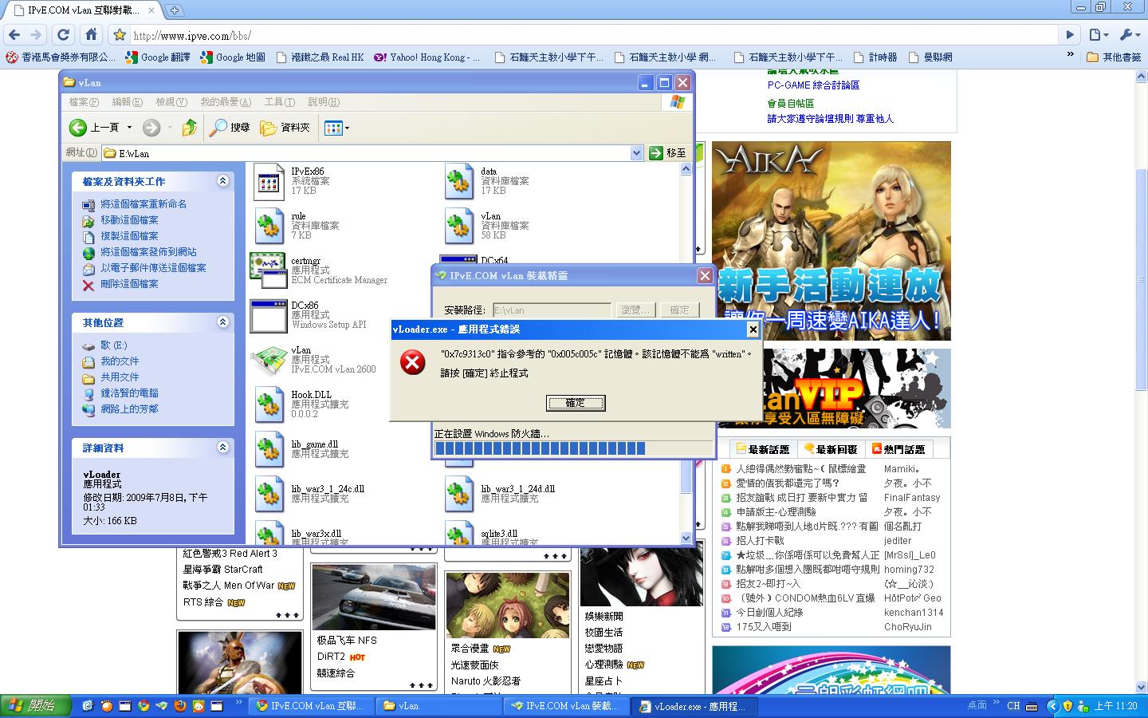
Task: Select the Hook.DLL file icon
Action: click(x=269, y=404)
